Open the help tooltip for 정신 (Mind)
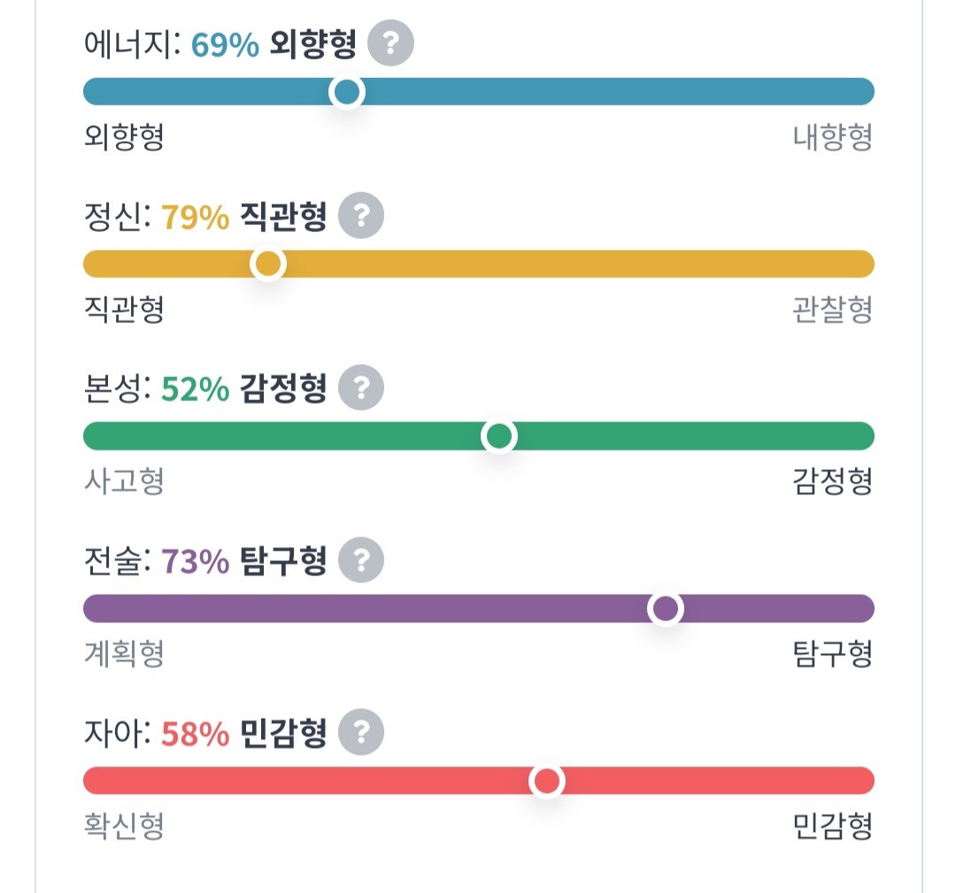This screenshot has height=893, width=956. [x=360, y=215]
